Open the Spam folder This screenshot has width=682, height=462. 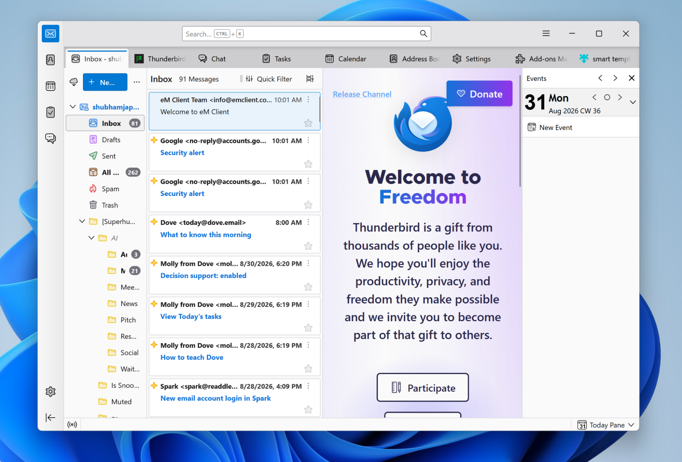[x=105, y=189]
